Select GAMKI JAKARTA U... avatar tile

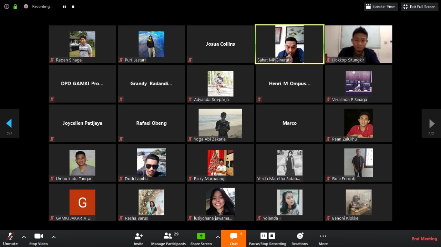pyautogui.click(x=82, y=202)
